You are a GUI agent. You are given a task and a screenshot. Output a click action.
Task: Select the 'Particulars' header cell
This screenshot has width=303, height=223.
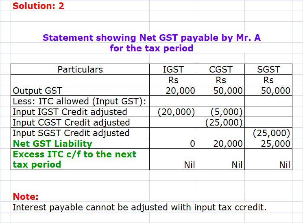(80, 69)
